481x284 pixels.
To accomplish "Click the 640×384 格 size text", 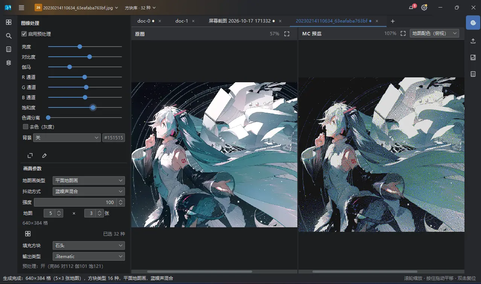I will pyautogui.click(x=35, y=223).
